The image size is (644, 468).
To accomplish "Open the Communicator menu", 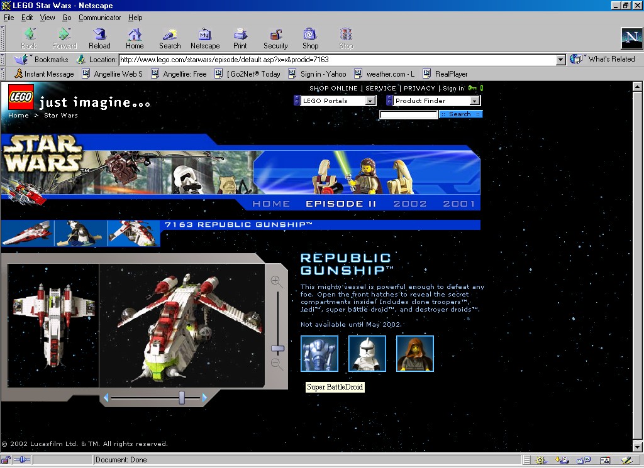I will [x=100, y=18].
